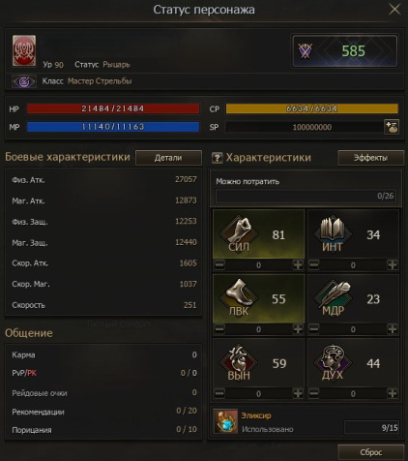This screenshot has height=461, width=408.
Task: Increase ЛВК with the plus button
Action: 298,329
